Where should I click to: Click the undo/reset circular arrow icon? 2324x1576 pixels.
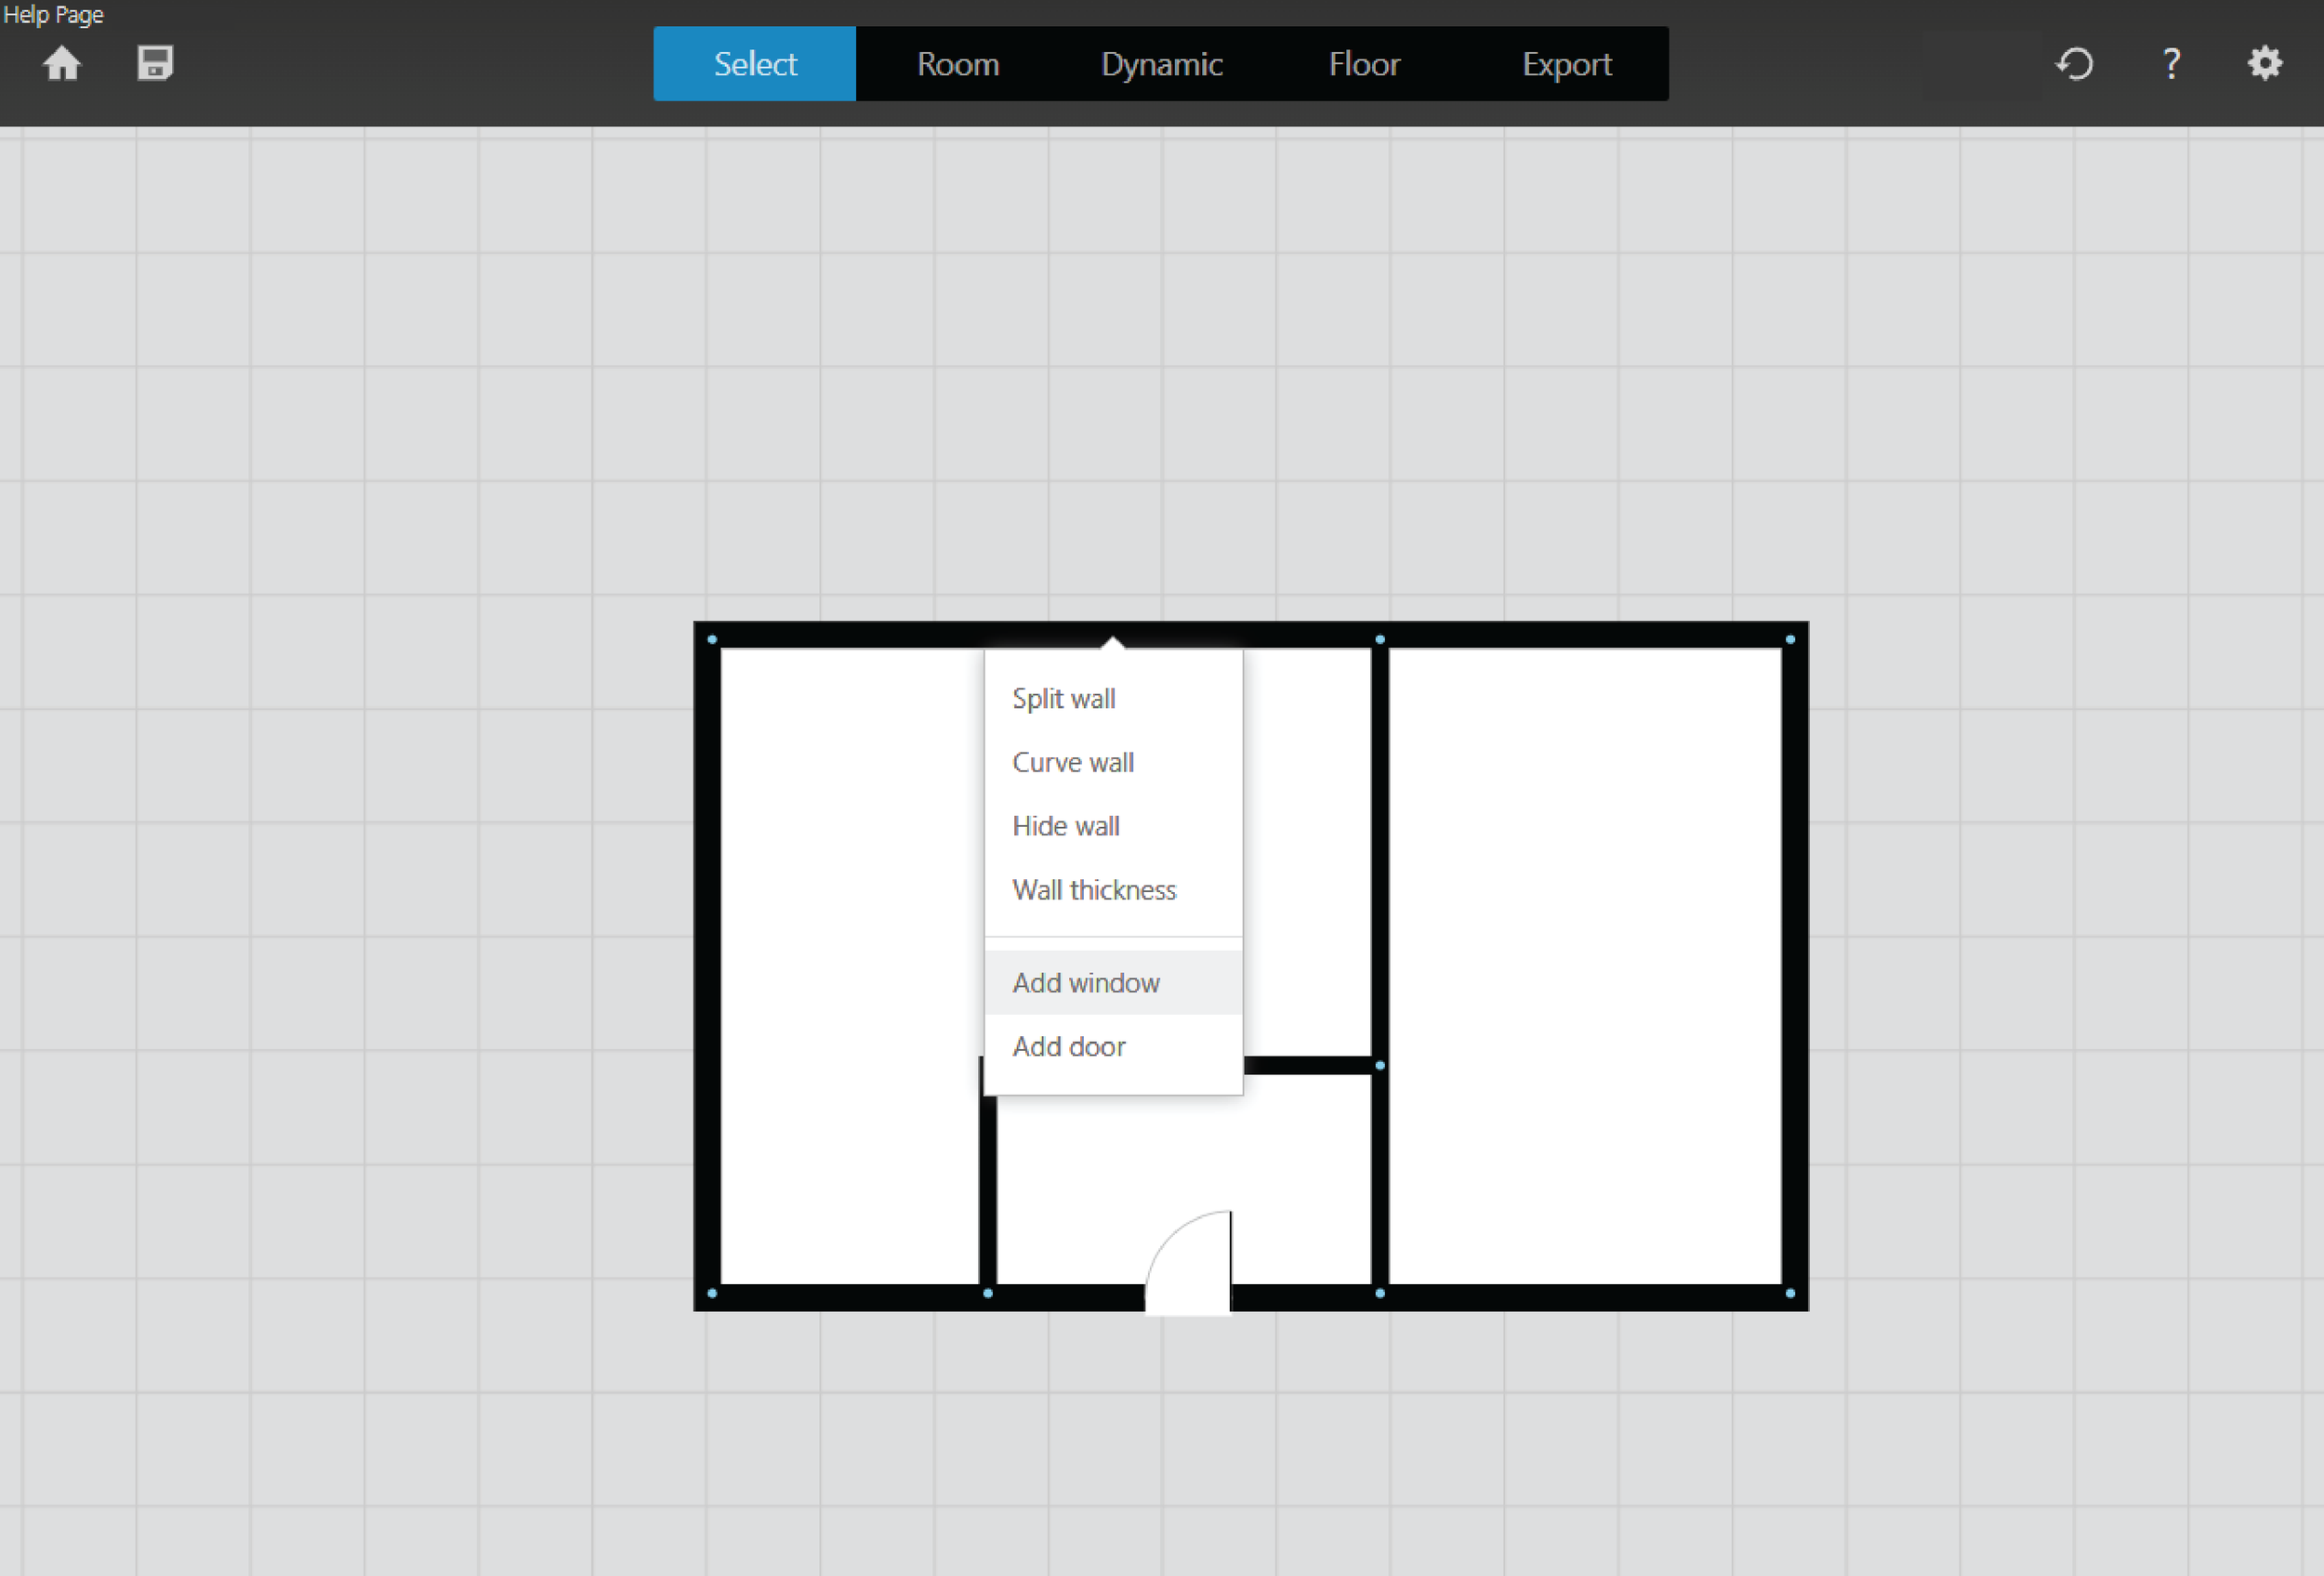tap(2075, 64)
